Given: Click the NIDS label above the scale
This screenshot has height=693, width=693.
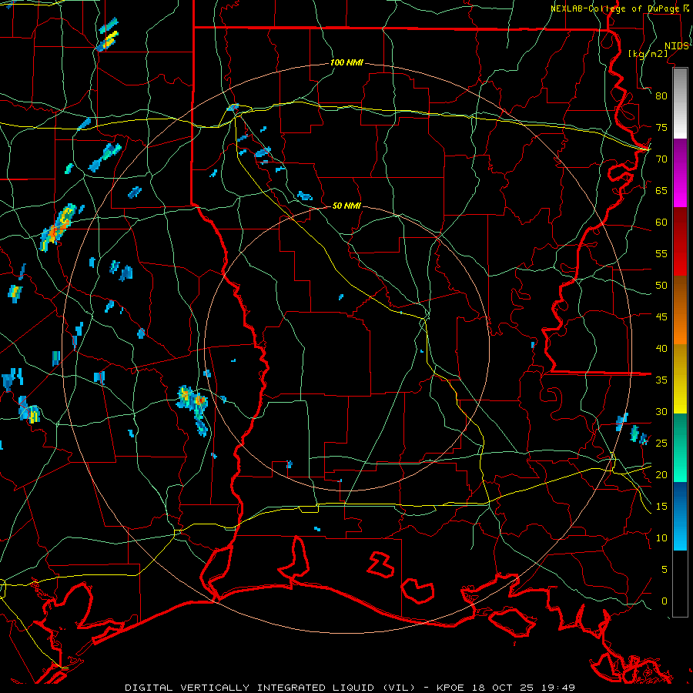Looking at the screenshot, I should [x=677, y=45].
